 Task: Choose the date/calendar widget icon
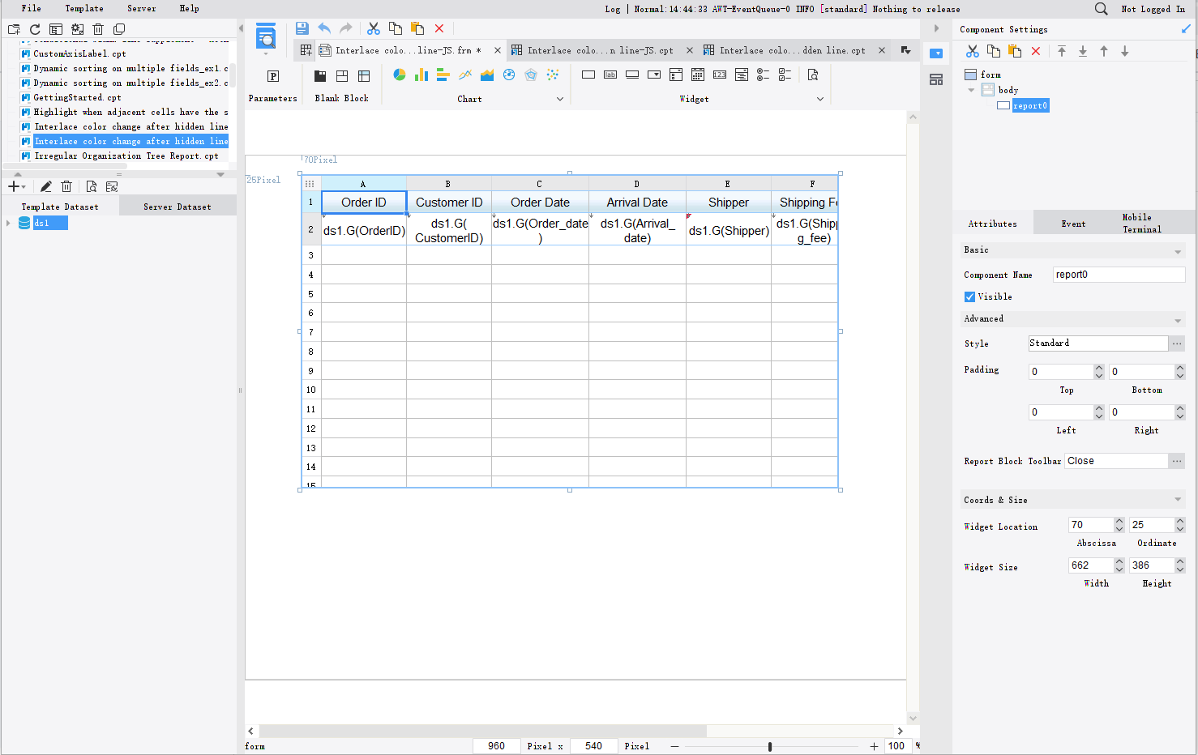[698, 75]
